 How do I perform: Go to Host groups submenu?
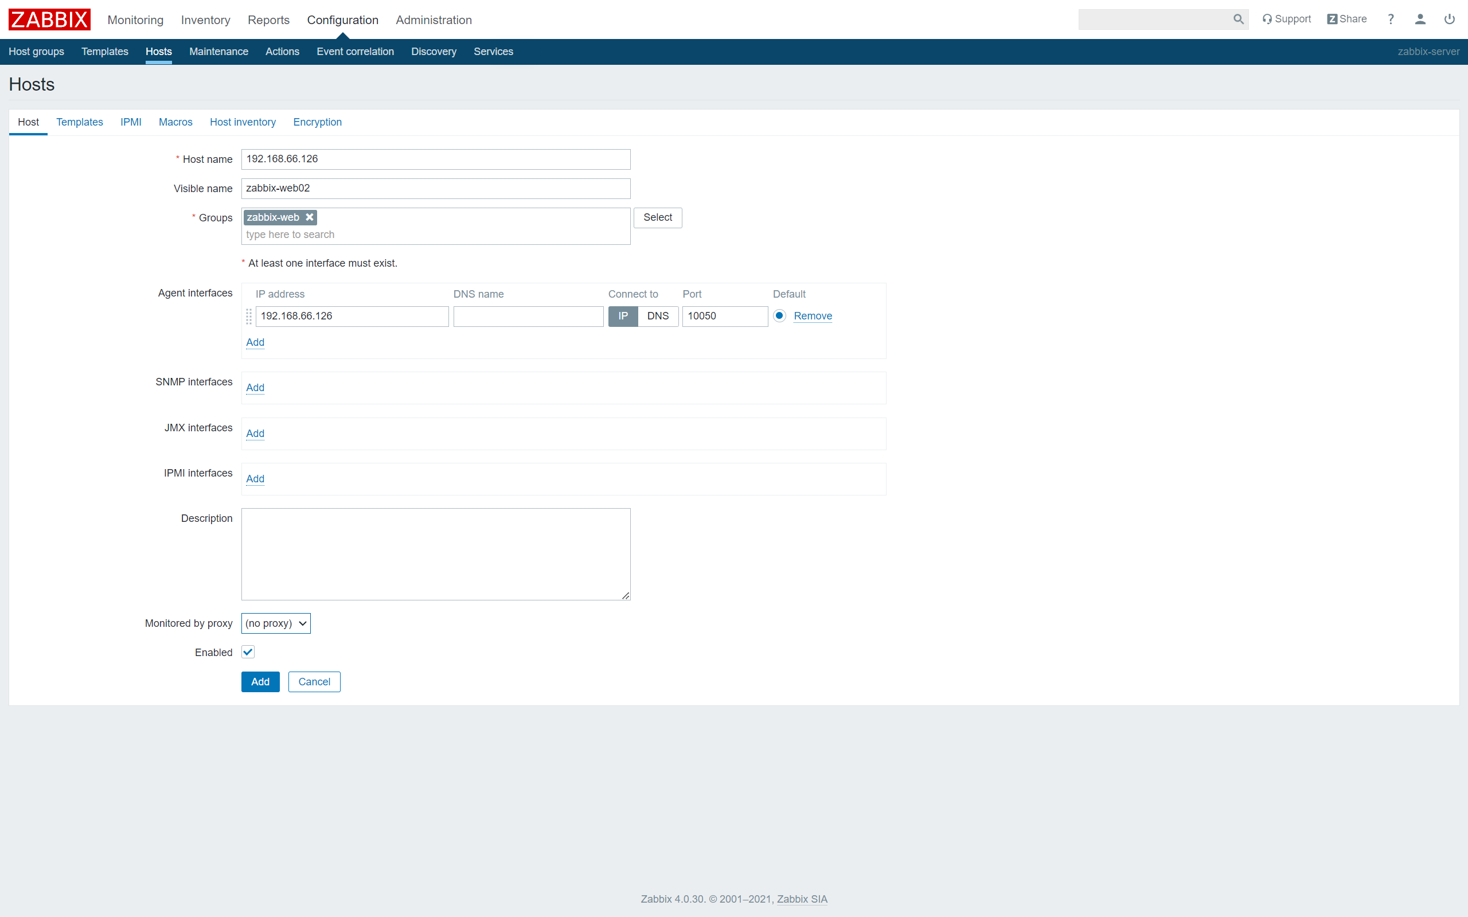[36, 52]
